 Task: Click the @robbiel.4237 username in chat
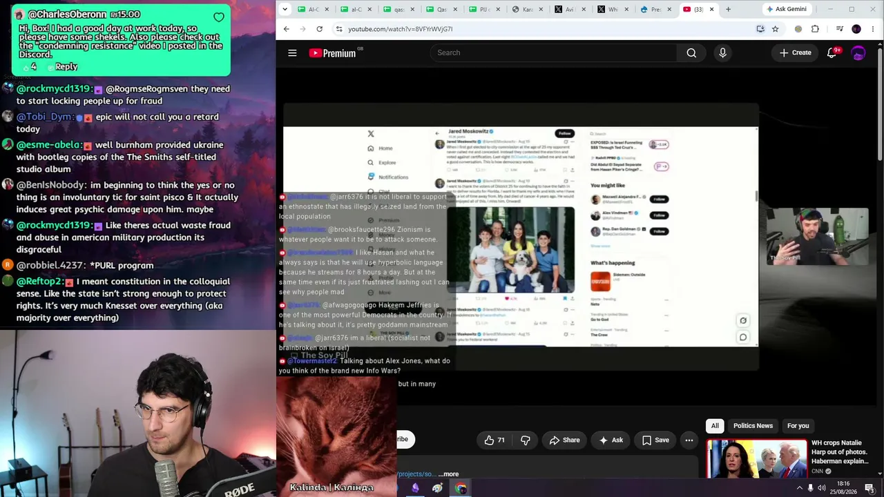click(x=50, y=266)
